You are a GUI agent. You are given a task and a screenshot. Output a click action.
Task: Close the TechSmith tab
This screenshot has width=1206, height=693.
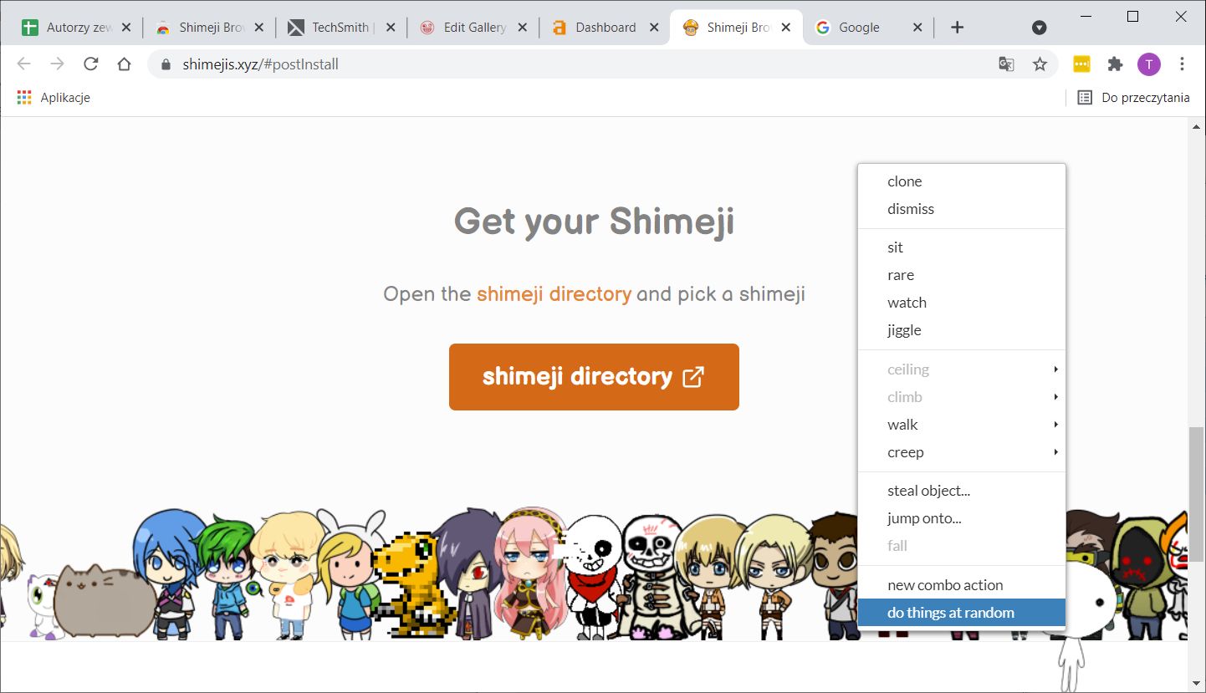[391, 28]
